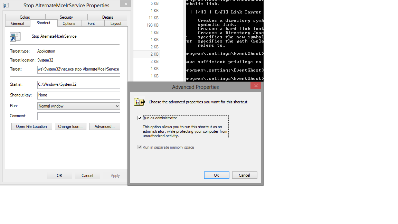This screenshot has height=224, width=398.
Task: Click the Properties window title bar icon
Action: [x=6, y=5]
